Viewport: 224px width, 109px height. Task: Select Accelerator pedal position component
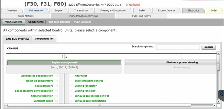(37, 76)
